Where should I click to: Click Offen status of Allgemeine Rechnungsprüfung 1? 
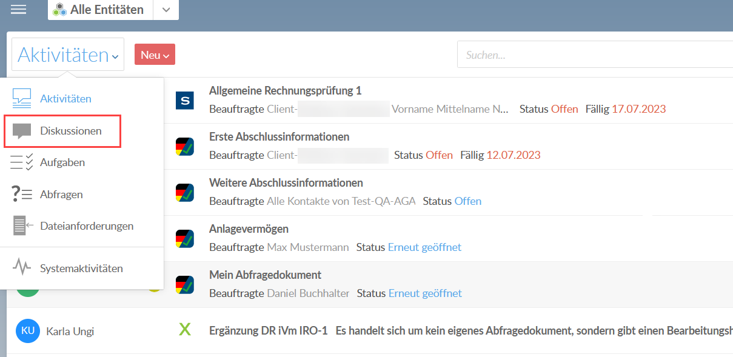[564, 109]
